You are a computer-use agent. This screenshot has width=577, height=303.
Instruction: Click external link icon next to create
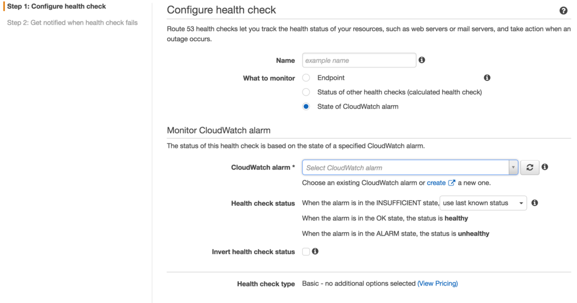[x=451, y=183]
